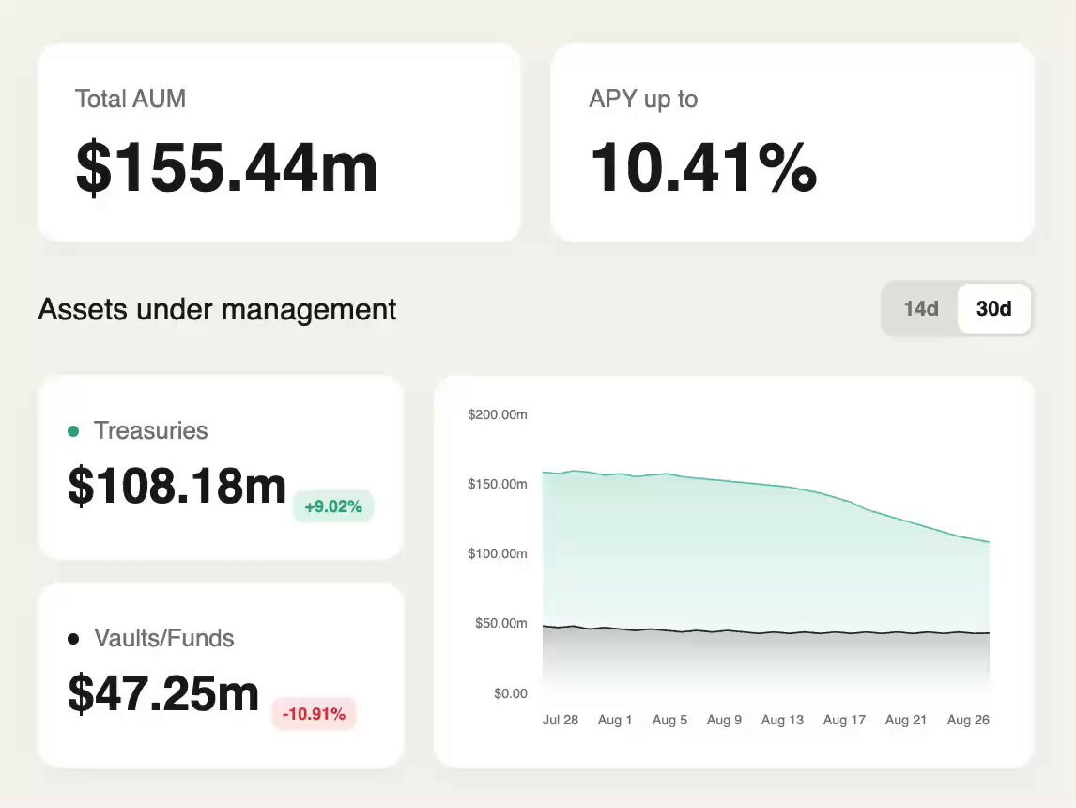The height and width of the screenshot is (808, 1076).
Task: Click the Aug 9 date label
Action: (x=725, y=720)
